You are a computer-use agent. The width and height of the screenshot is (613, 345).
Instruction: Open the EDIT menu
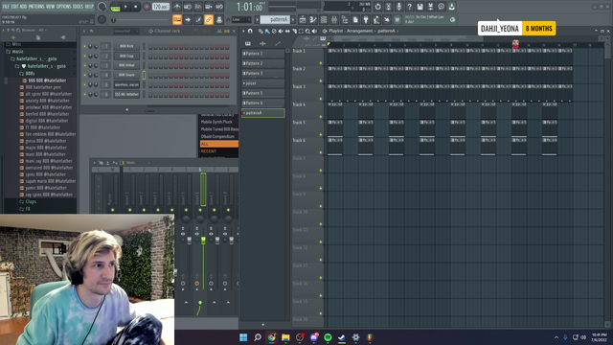click(x=14, y=7)
